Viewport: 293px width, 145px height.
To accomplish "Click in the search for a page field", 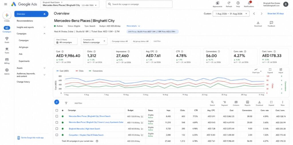I will [x=139, y=4].
